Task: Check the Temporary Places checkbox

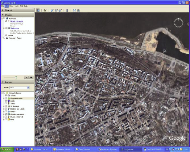Action: pyautogui.click(x=4, y=38)
